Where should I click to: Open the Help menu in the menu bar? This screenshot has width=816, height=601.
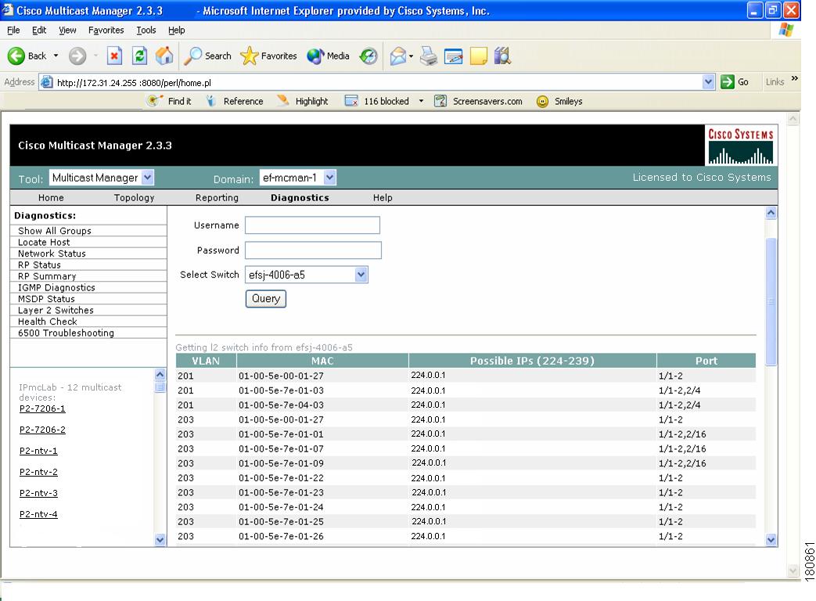176,31
